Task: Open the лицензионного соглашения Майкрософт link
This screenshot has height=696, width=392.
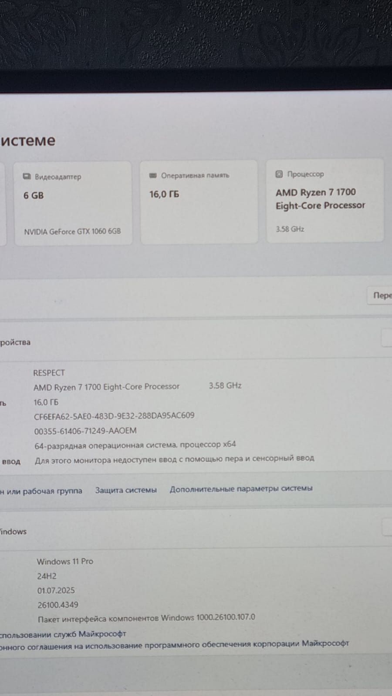Action: [x=174, y=645]
